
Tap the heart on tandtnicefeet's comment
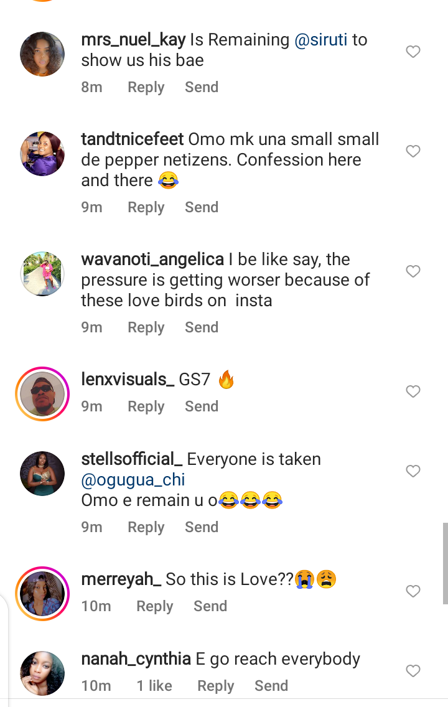click(x=413, y=151)
